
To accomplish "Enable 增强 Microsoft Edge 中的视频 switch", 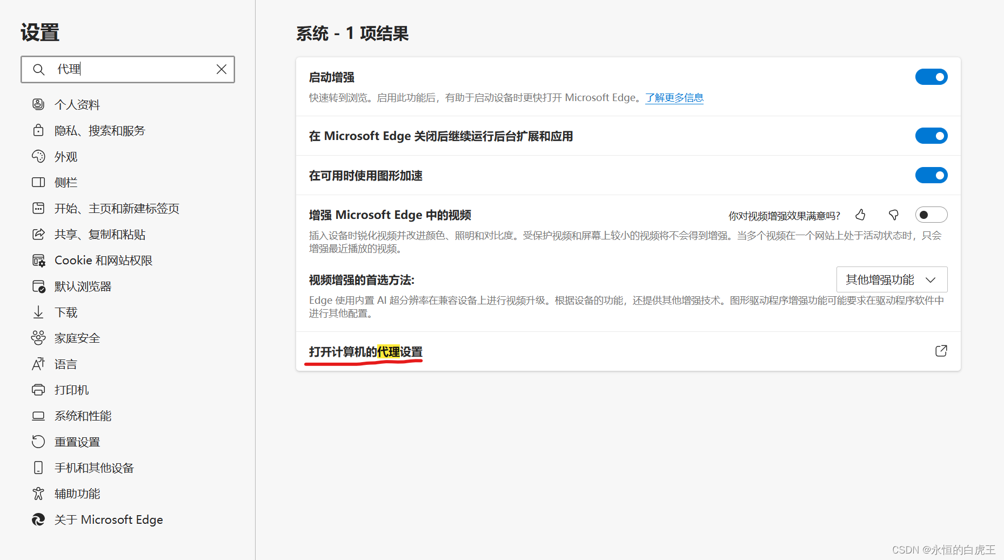I will (931, 215).
